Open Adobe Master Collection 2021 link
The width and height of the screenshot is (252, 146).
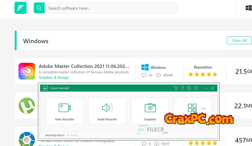(x=84, y=66)
